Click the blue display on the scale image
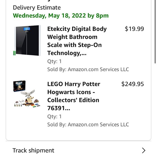Screen dimensions: 157x157 [x=27, y=29]
